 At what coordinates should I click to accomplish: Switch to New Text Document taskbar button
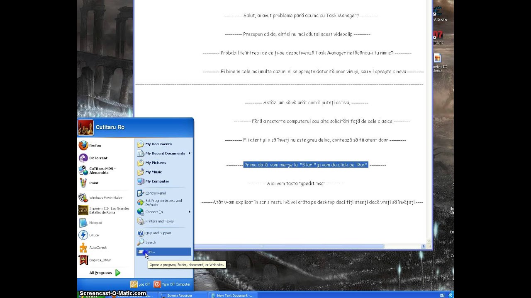point(232,296)
